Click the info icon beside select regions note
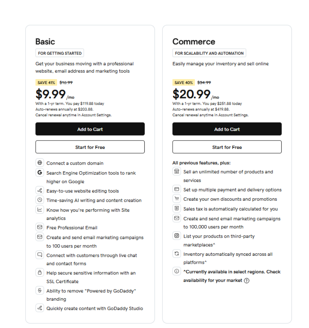 177,271
